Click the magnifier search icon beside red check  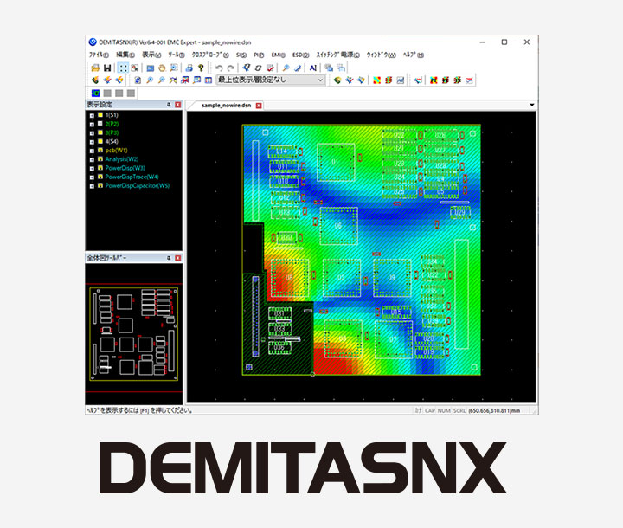(x=286, y=68)
